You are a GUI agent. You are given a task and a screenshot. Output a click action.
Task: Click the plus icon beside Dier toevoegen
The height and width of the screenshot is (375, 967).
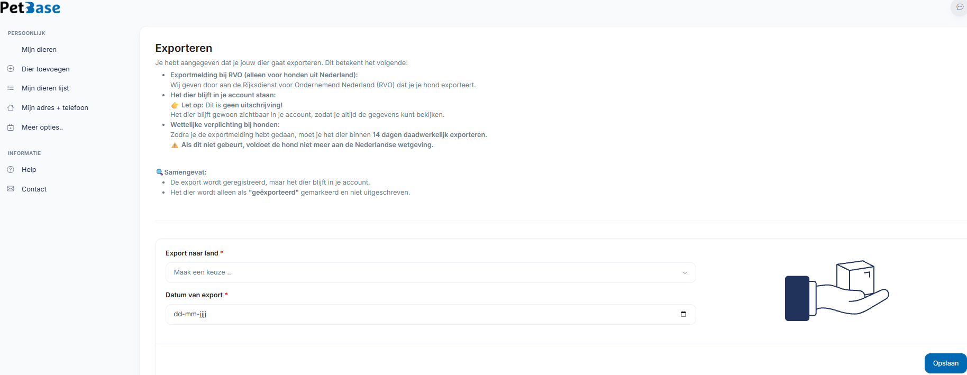(x=11, y=69)
